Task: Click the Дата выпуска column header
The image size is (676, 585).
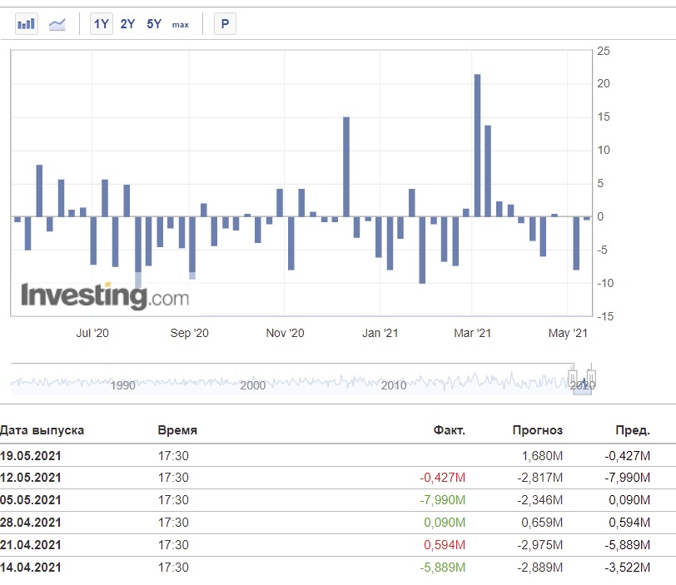Action: tap(42, 430)
